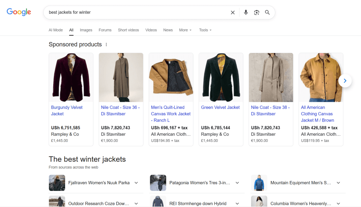The image size is (361, 207).
Task: Open All American Clothing Canvas Jacket link
Action: click(x=318, y=114)
